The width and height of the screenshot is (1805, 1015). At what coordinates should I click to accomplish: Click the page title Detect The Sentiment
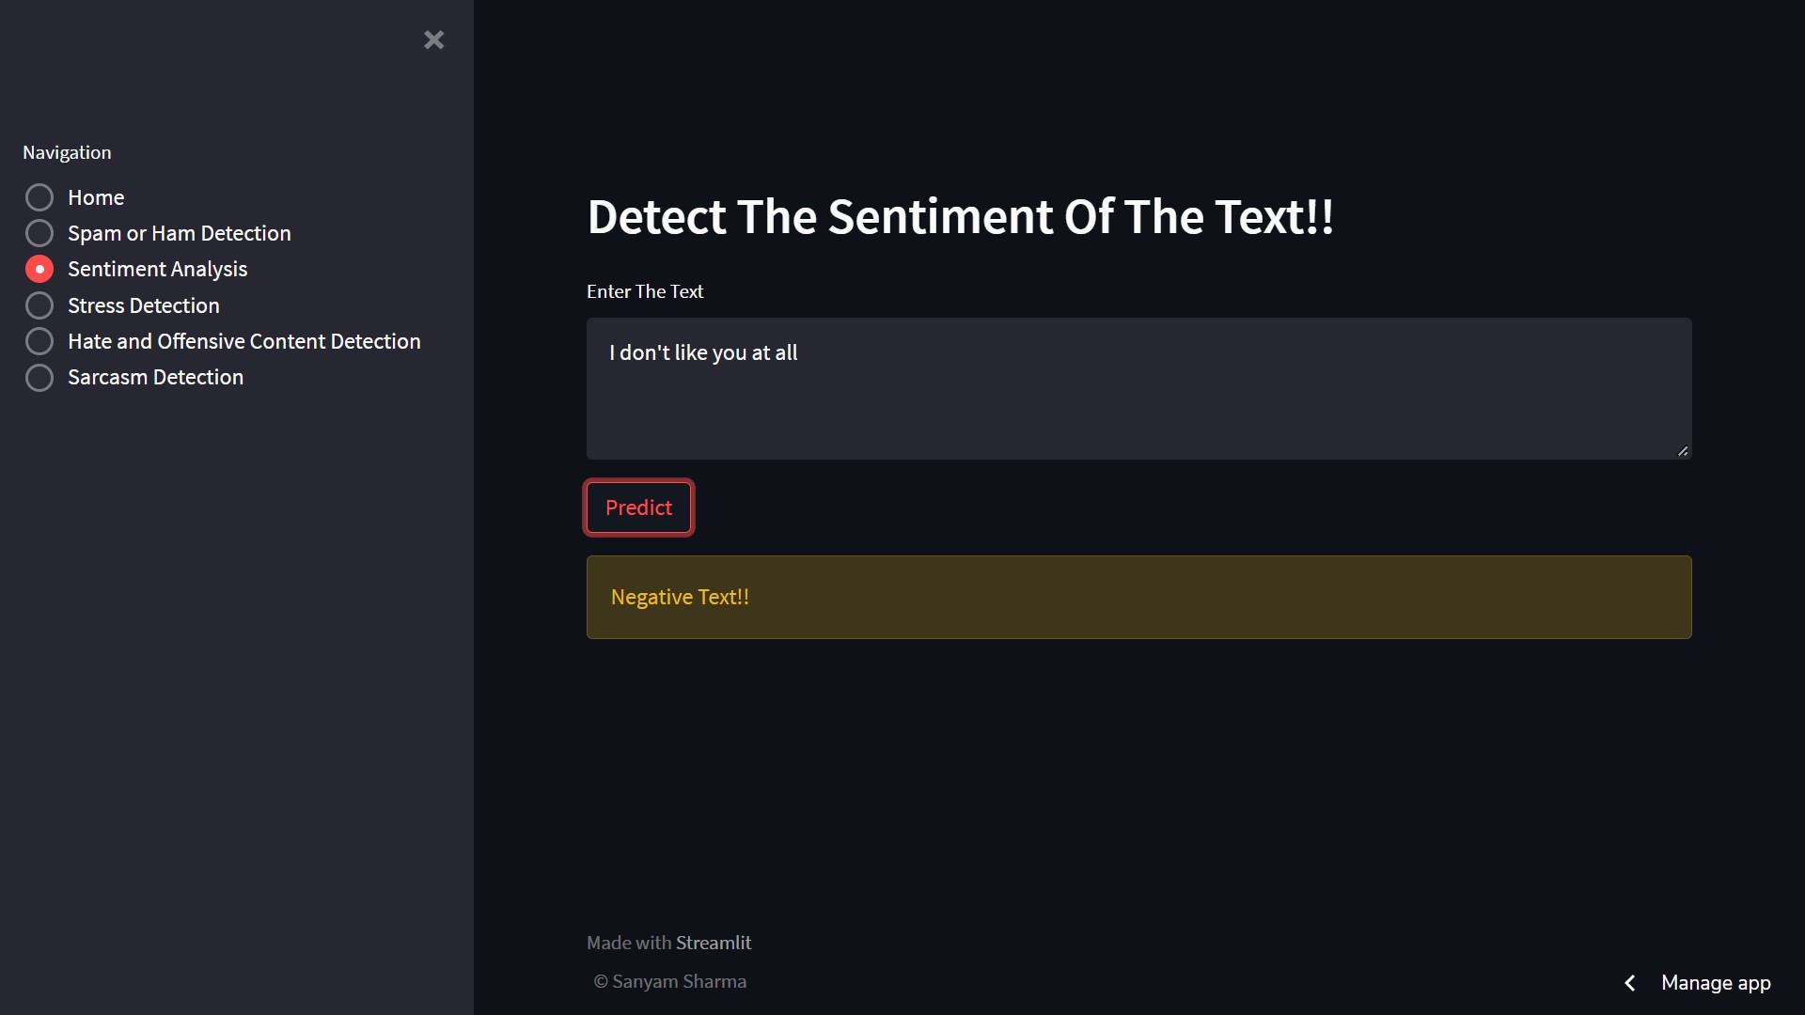click(961, 217)
